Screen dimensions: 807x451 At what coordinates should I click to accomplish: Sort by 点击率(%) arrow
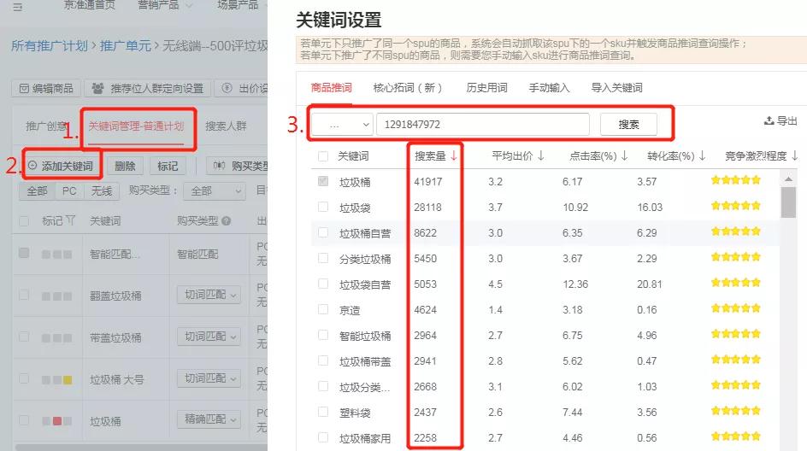tap(624, 155)
